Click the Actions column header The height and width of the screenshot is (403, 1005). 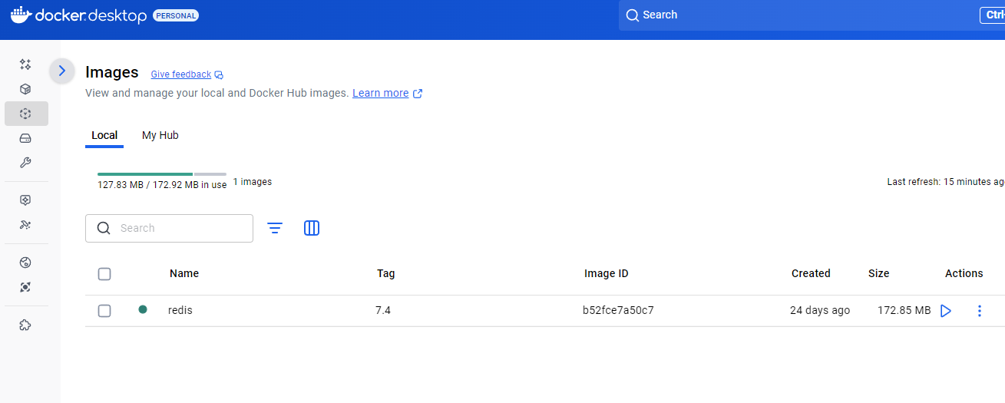pos(964,273)
